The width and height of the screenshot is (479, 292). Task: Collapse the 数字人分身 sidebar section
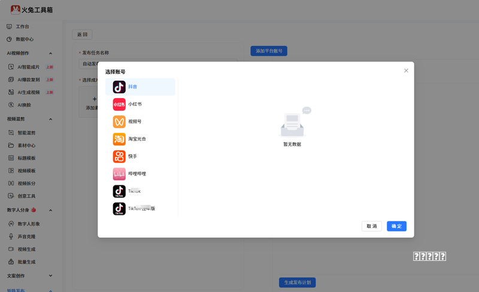click(x=50, y=210)
